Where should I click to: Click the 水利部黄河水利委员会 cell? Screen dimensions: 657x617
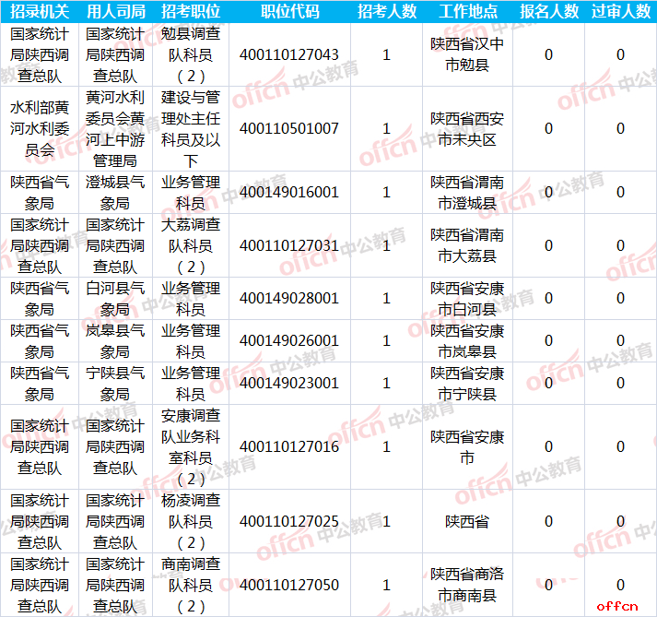pyautogui.click(x=39, y=129)
